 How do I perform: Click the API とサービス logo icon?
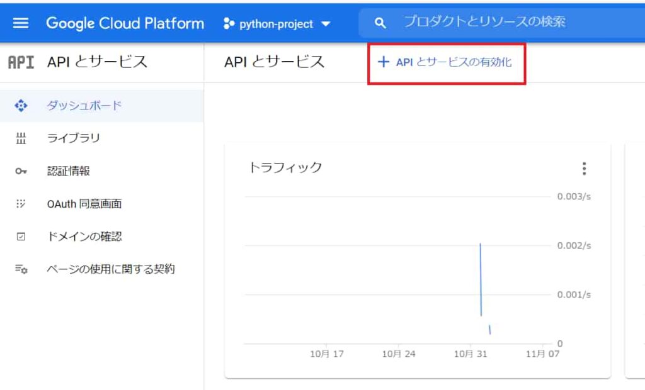coord(20,62)
